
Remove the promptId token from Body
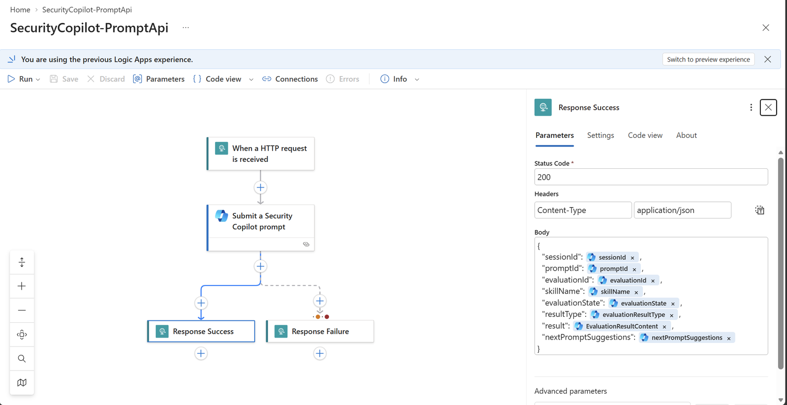635,269
